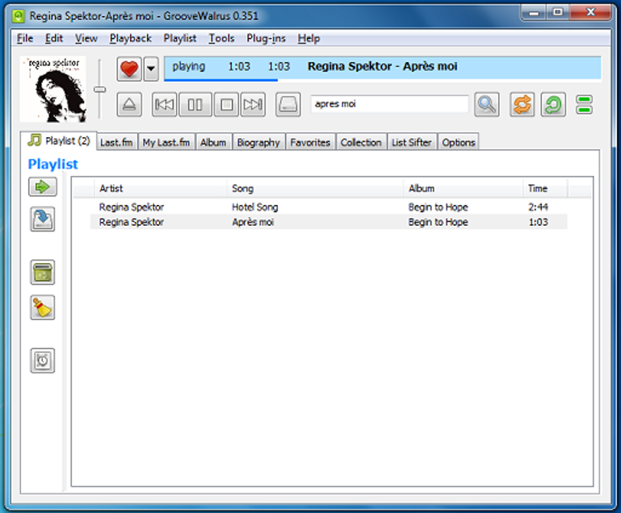Image resolution: width=621 pixels, height=513 pixels.
Task: Click the song progress bar
Action: click(x=383, y=81)
